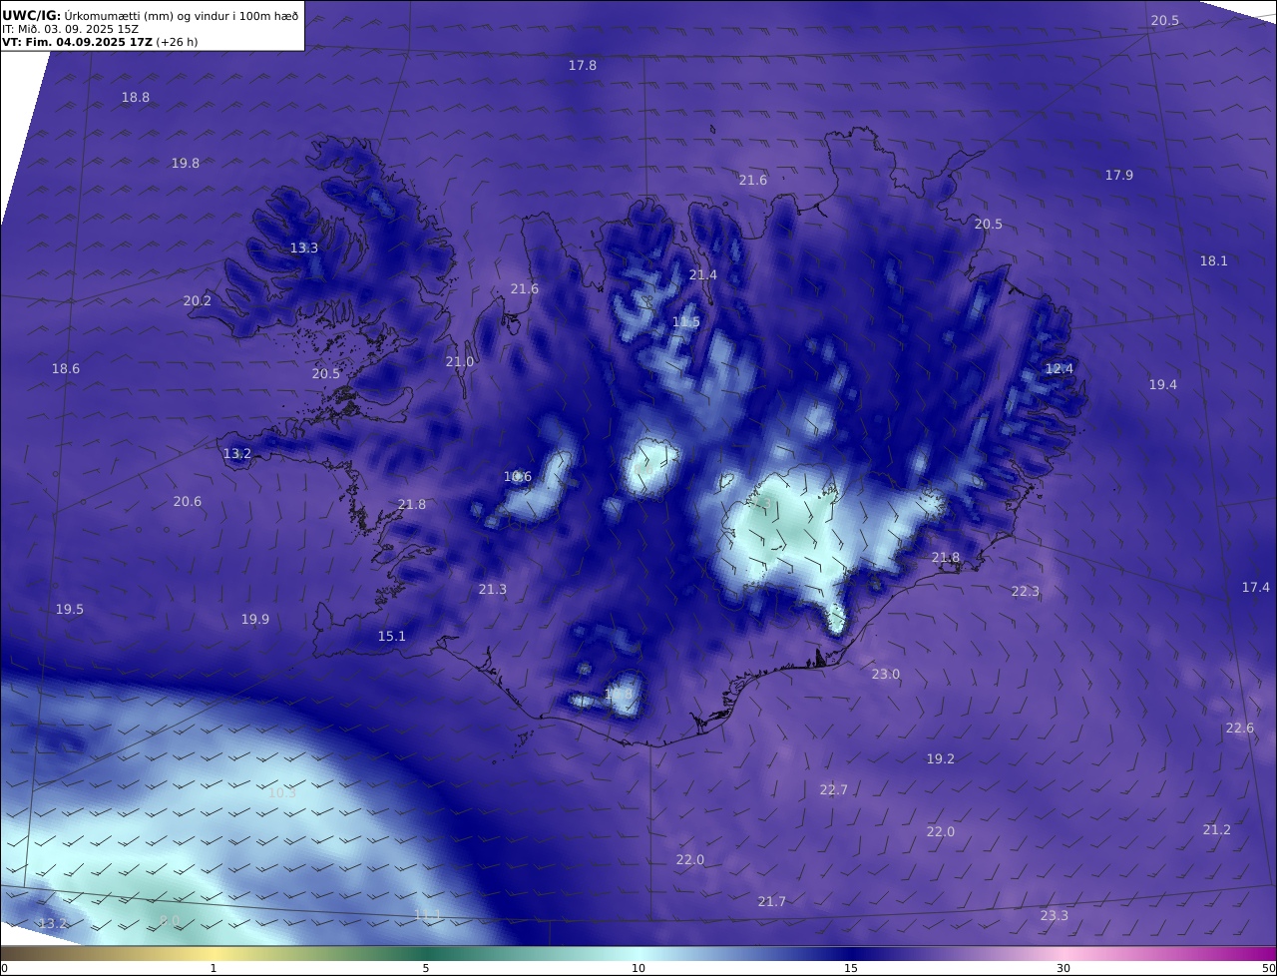Click the colour scale tick label 30
The width and height of the screenshot is (1277, 976).
click(x=1064, y=968)
